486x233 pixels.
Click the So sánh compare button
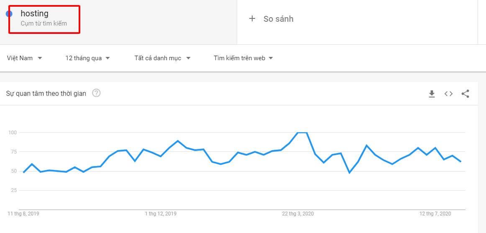(271, 19)
